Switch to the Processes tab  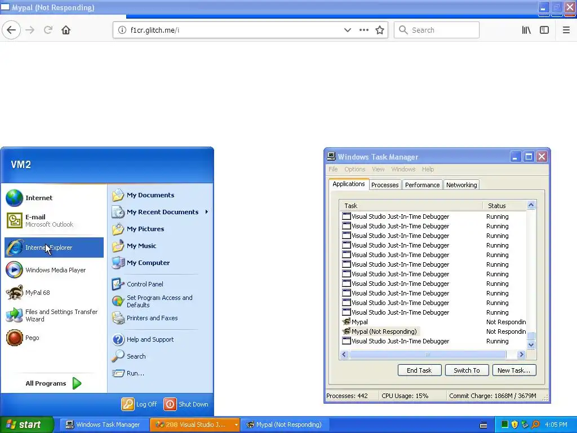point(385,185)
